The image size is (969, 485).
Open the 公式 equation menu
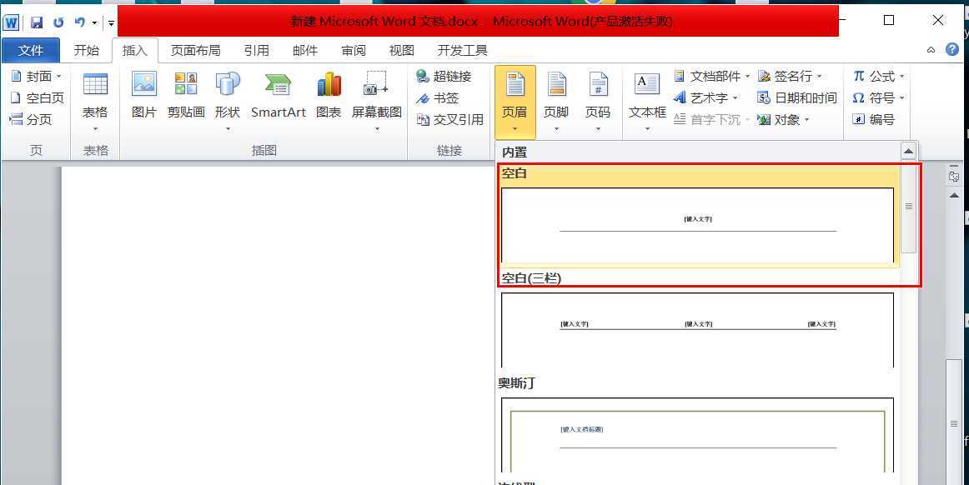pos(878,76)
